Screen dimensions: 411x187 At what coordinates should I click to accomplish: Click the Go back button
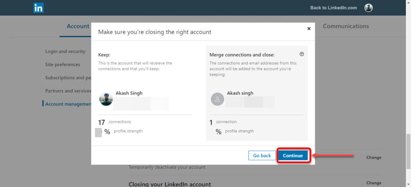(262, 156)
